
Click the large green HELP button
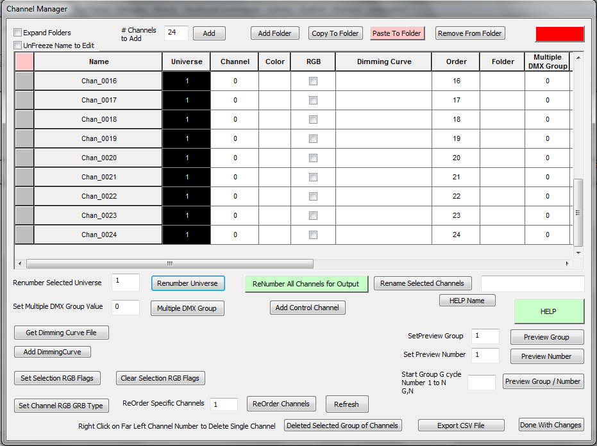point(549,311)
